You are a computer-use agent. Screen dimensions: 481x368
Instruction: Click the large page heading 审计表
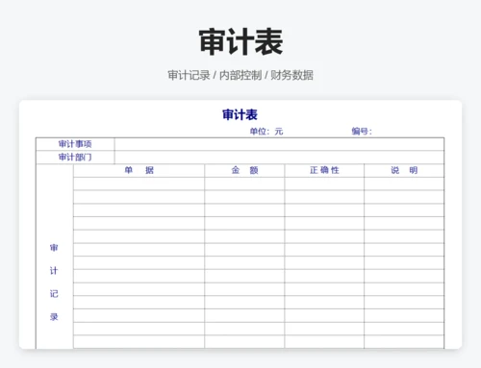(240, 41)
